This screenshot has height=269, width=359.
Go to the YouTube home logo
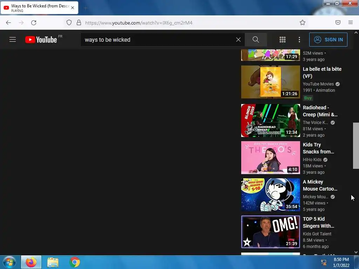click(41, 40)
